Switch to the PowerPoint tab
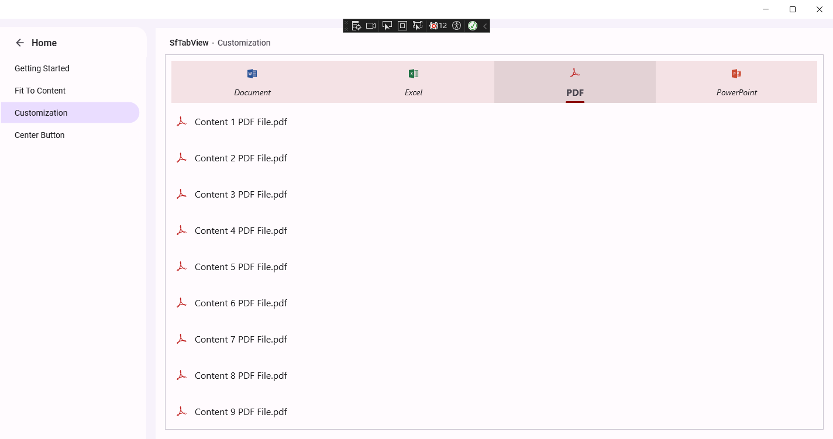Screen dimensions: 833x439 point(736,82)
